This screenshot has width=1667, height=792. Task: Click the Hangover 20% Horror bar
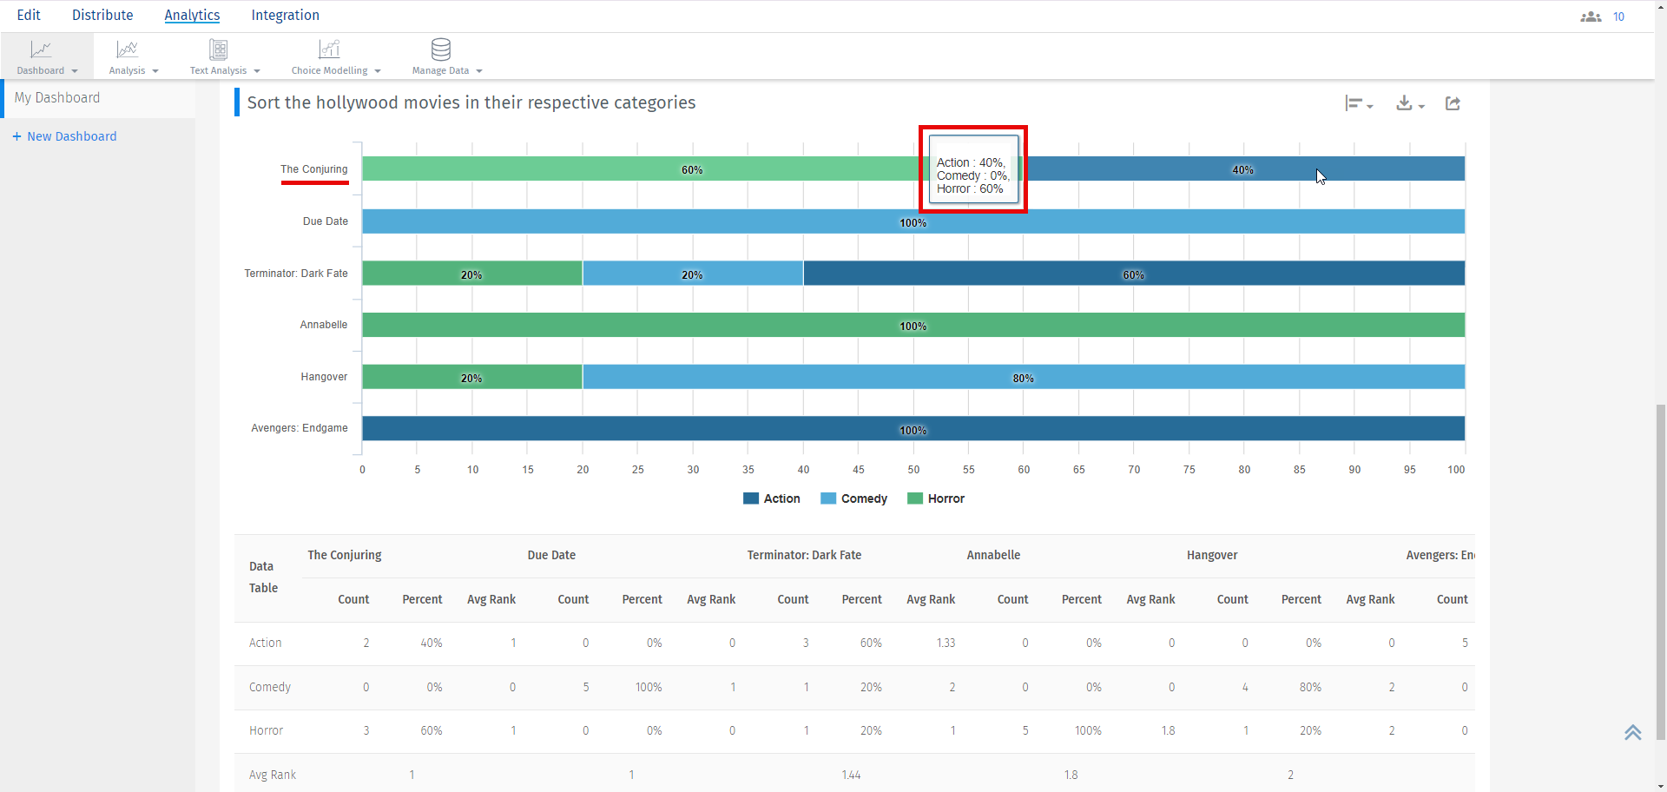pyautogui.click(x=472, y=377)
